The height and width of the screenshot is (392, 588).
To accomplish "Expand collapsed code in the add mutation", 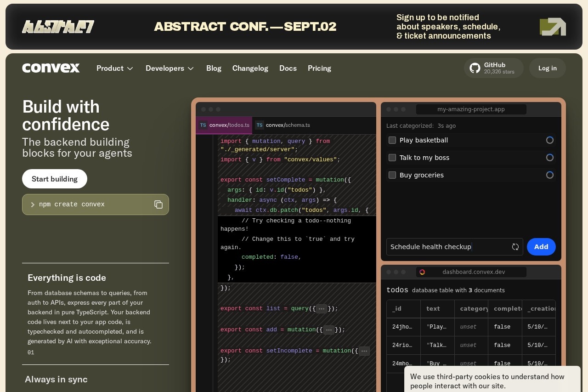I will coord(329,330).
